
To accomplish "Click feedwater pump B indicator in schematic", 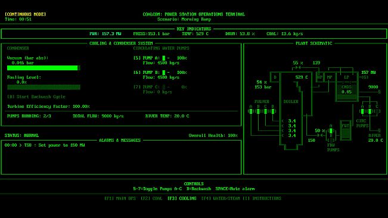I will (331, 141).
